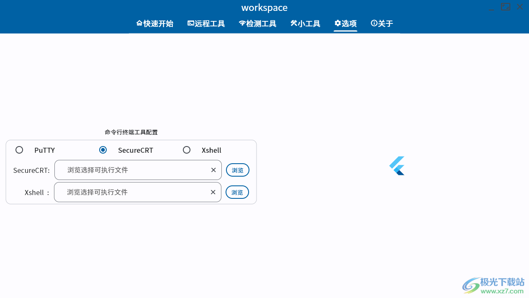Screen dimensions: 529x298
Task: Select the PuTTY radio button
Action: pyautogui.click(x=19, y=149)
